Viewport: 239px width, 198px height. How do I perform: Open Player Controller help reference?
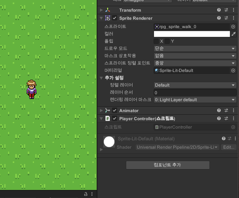pos(219,118)
